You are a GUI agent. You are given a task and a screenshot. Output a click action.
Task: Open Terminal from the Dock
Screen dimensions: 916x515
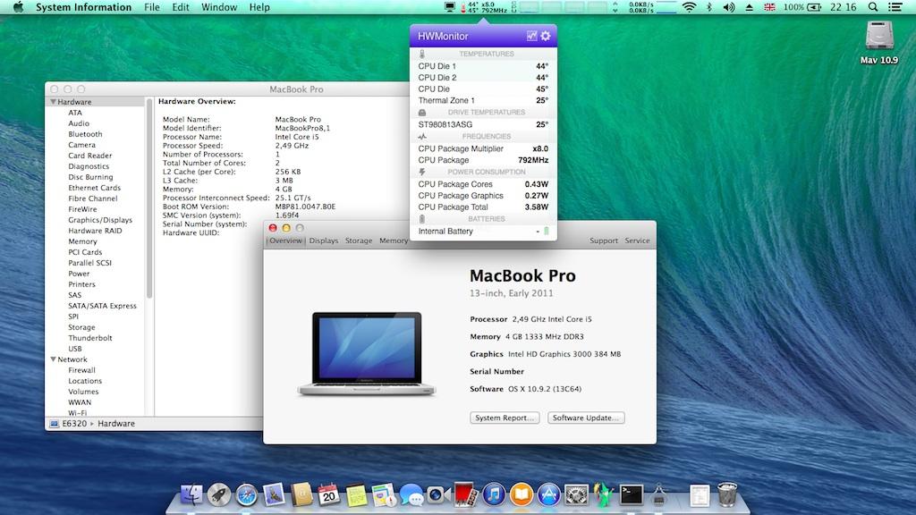[632, 494]
